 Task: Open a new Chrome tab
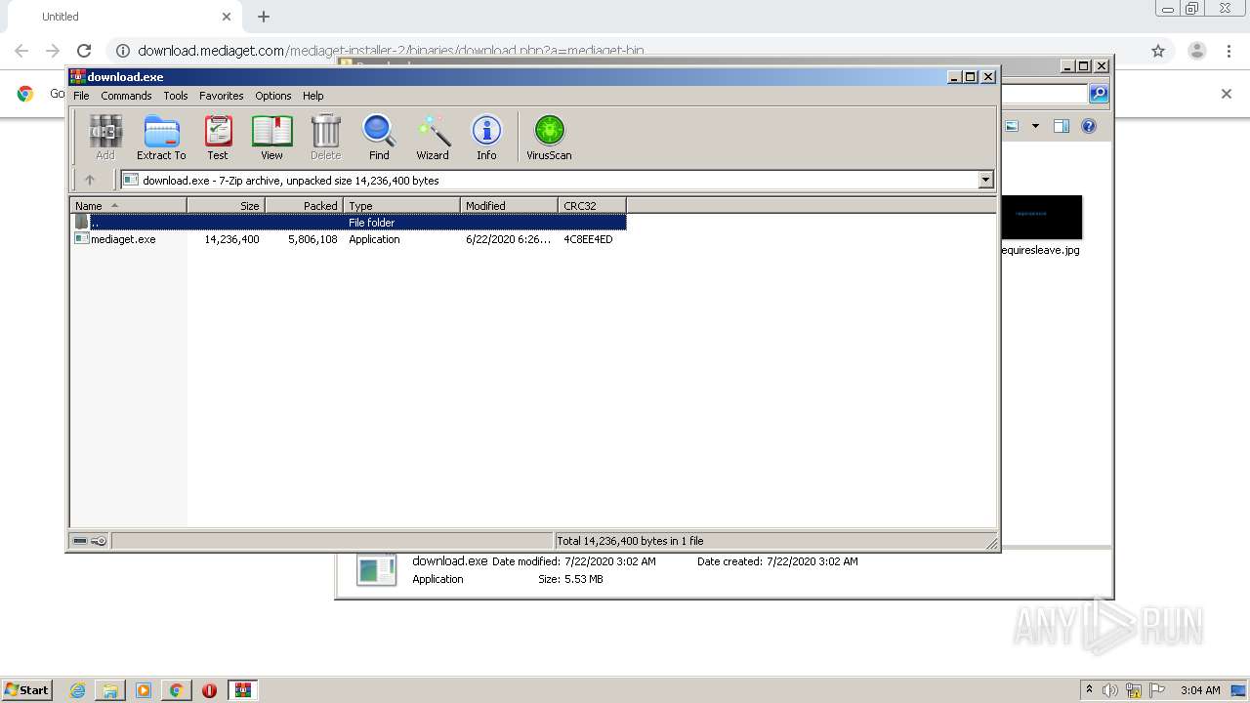pyautogui.click(x=264, y=17)
